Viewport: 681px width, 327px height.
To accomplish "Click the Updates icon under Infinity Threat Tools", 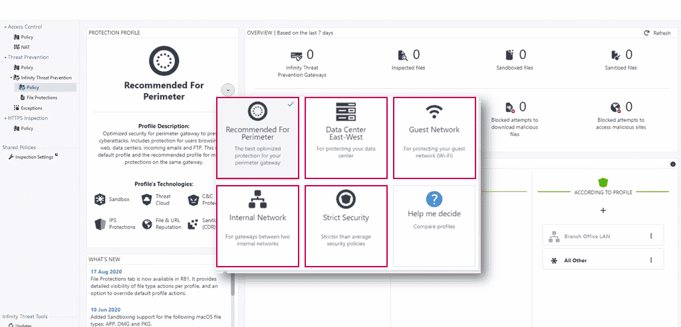I will (11, 325).
